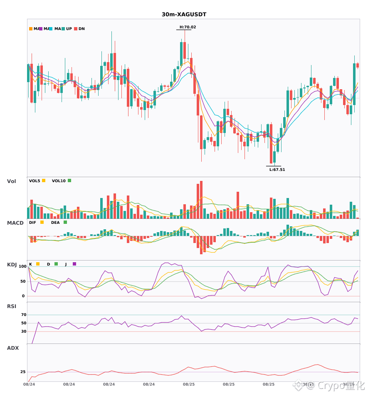Click the RSI axis value 30

24,331
